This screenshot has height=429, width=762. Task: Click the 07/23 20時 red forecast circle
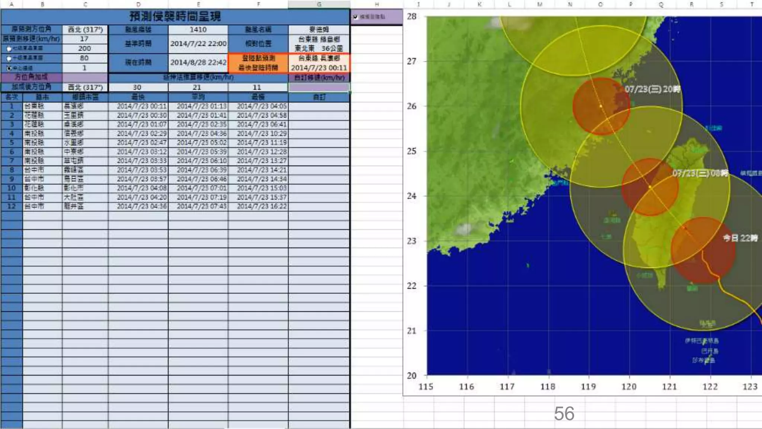601,106
